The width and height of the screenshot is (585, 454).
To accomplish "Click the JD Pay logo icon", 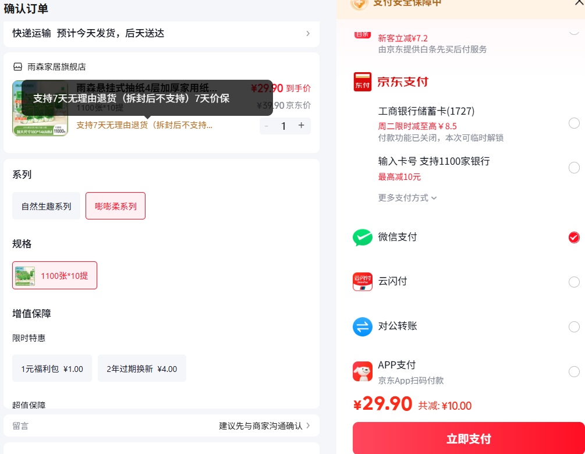I will [362, 81].
